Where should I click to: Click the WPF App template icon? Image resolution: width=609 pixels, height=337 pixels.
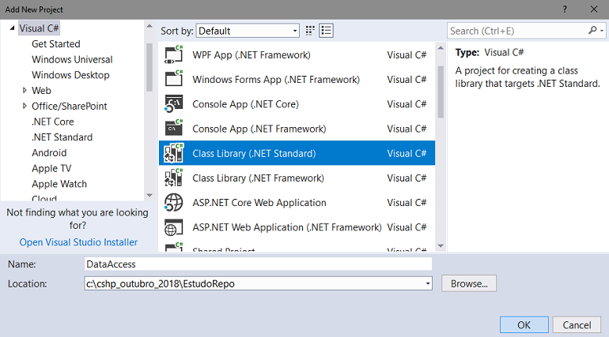(174, 54)
